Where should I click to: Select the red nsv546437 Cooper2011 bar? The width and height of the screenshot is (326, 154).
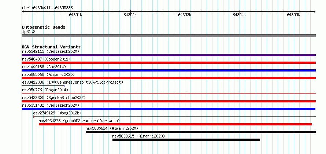168,63
